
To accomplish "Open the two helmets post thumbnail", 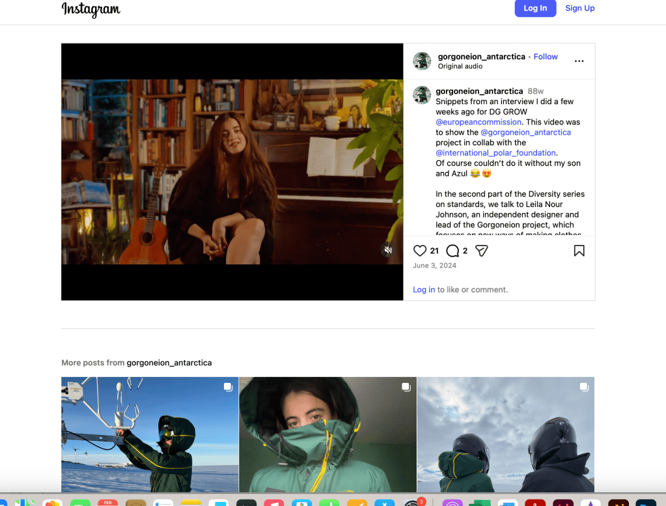I will [505, 434].
